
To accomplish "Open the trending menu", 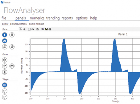I will (x=53, y=18).
